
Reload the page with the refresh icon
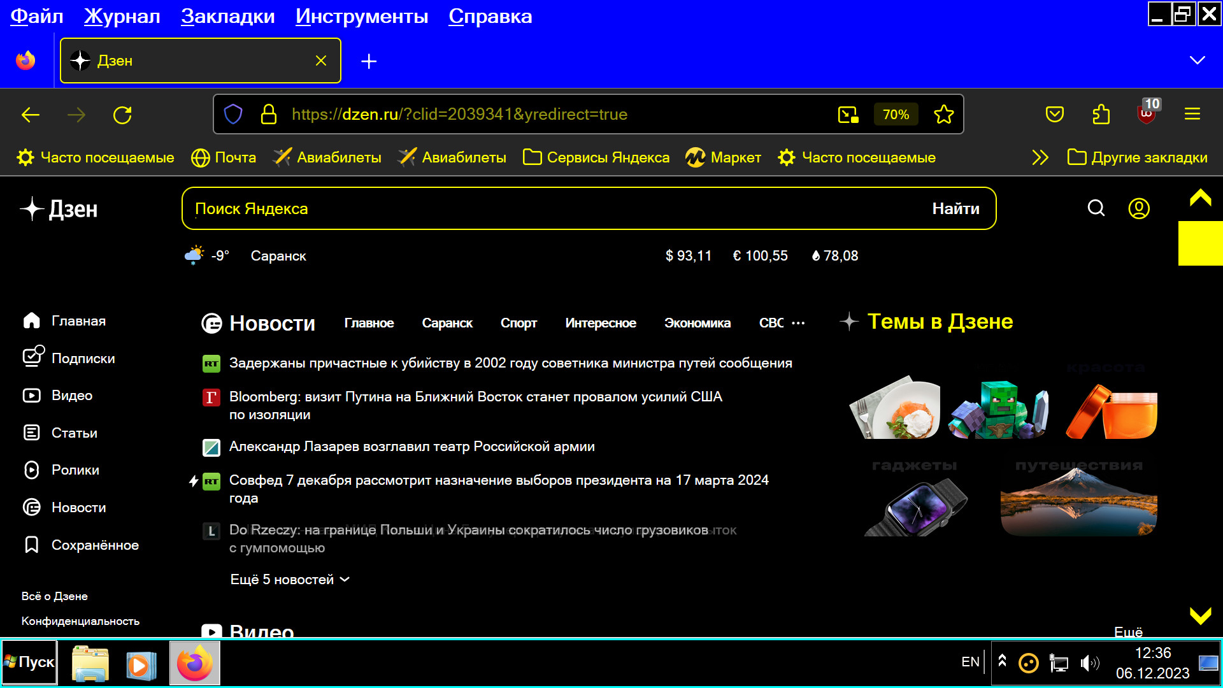tap(122, 115)
